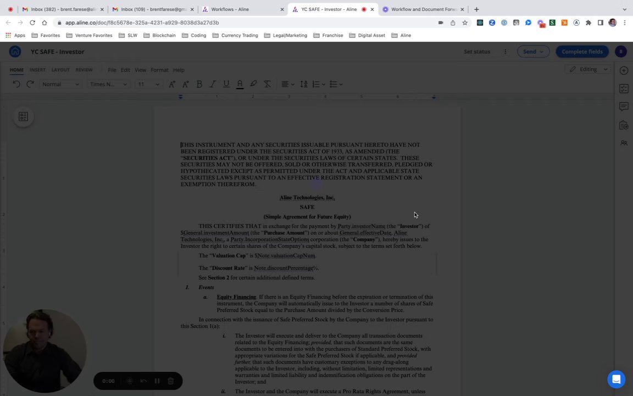Bookmark this page with star icon
This screenshot has height=396, width=633.
(x=465, y=23)
